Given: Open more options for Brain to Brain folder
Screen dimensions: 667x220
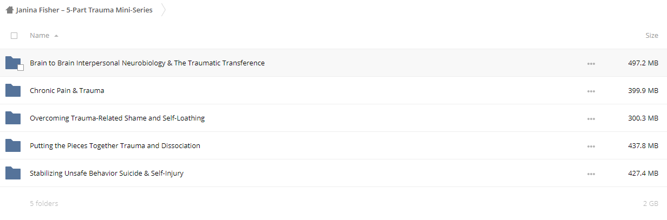Looking at the screenshot, I should 591,63.
